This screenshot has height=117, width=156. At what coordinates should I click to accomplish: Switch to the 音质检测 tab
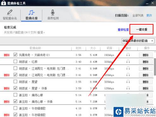(x=53, y=15)
